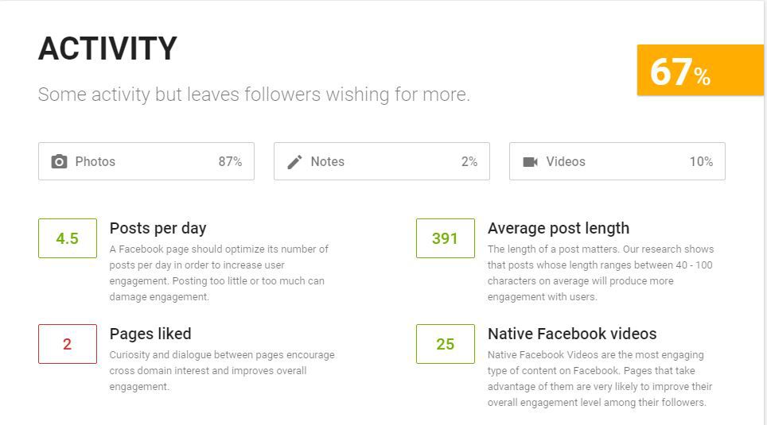The width and height of the screenshot is (767, 425).
Task: Select the Photos 87% box
Action: (x=146, y=161)
